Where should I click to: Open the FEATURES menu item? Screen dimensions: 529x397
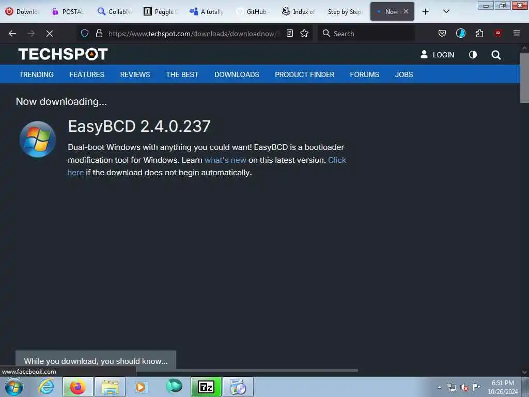(x=87, y=74)
